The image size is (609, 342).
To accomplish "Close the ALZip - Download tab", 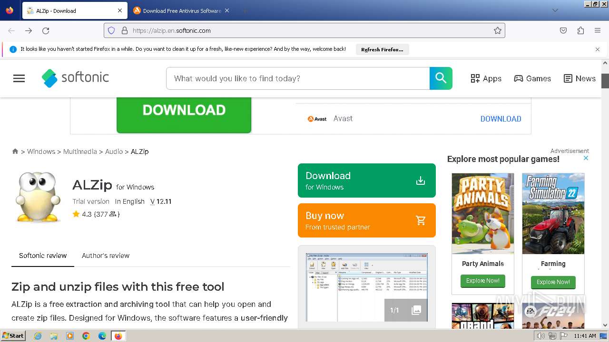I will tap(120, 10).
